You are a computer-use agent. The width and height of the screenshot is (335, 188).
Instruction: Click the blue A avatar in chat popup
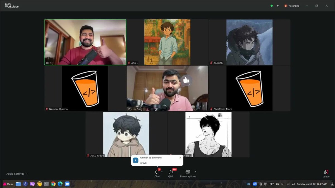pos(136,160)
